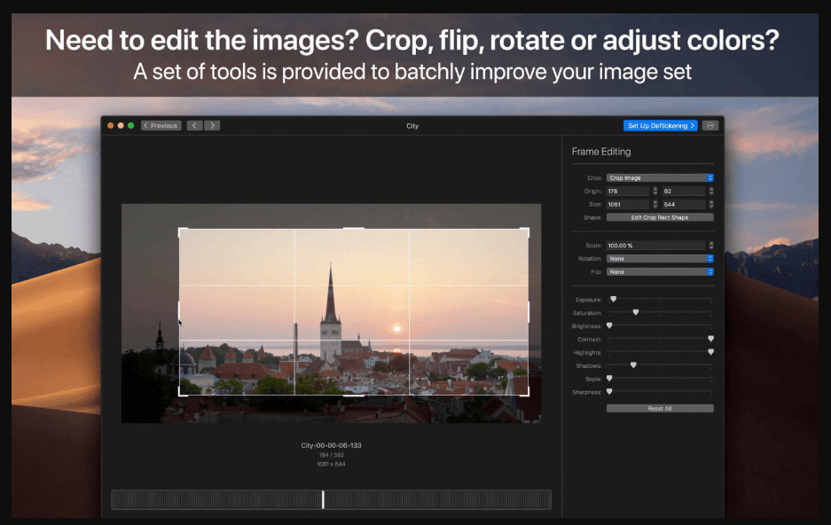831x525 pixels.
Task: Click the Origin X field showing 178
Action: coord(628,192)
